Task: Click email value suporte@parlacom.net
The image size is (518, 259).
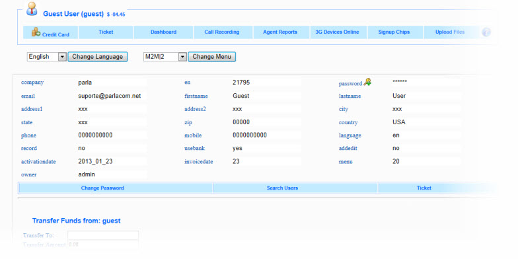Action: point(110,96)
